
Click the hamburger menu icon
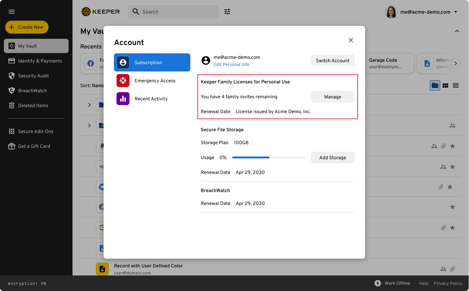tap(12, 12)
